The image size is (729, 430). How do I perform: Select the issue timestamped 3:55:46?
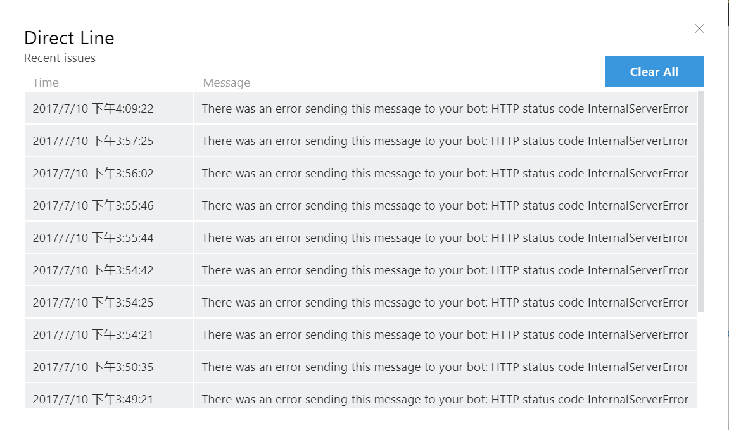(93, 206)
